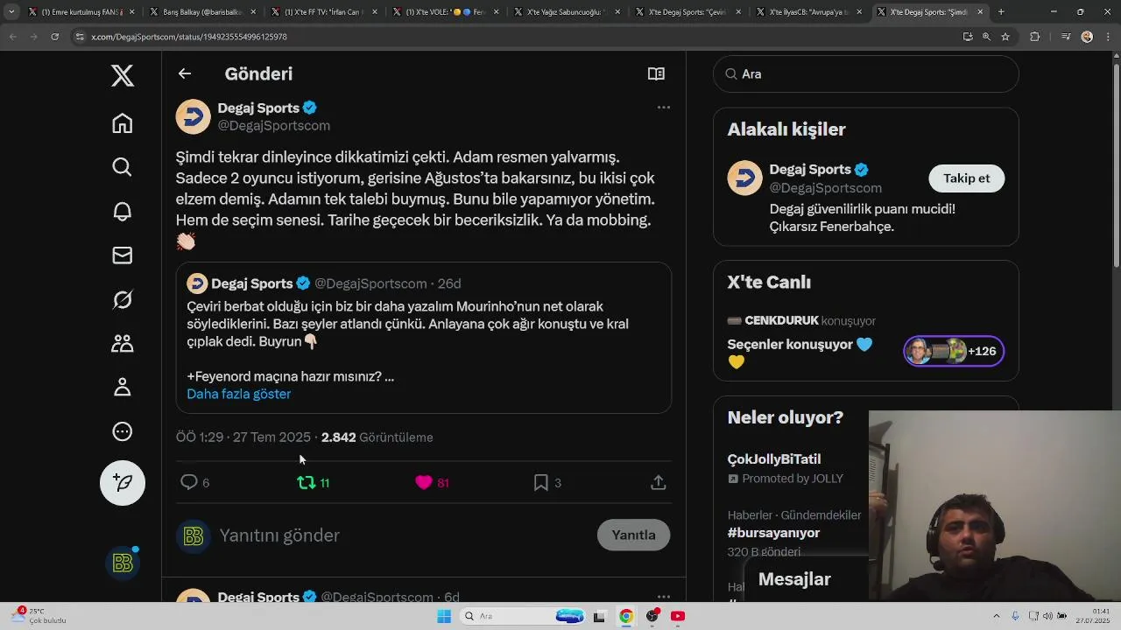Open Communities people icon
1121x630 pixels.
point(123,343)
